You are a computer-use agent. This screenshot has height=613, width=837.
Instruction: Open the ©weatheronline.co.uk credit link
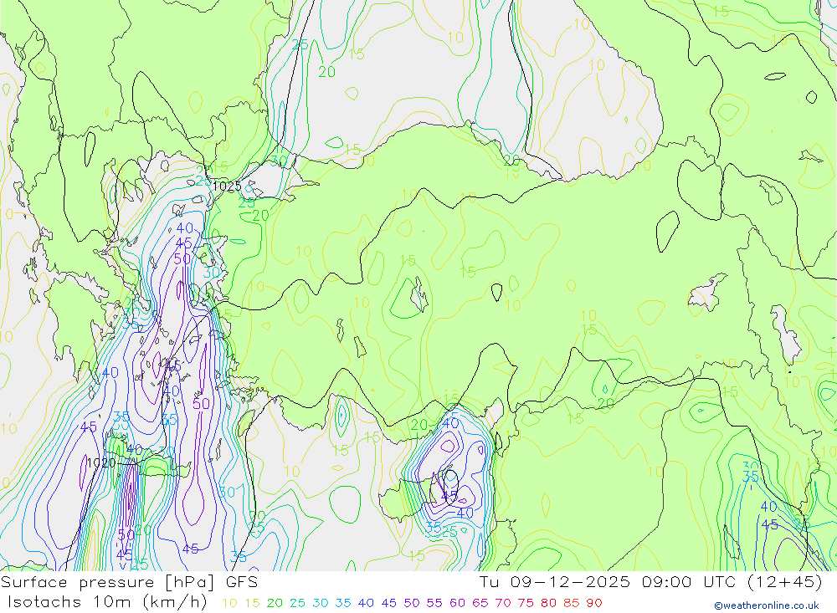[767, 605]
